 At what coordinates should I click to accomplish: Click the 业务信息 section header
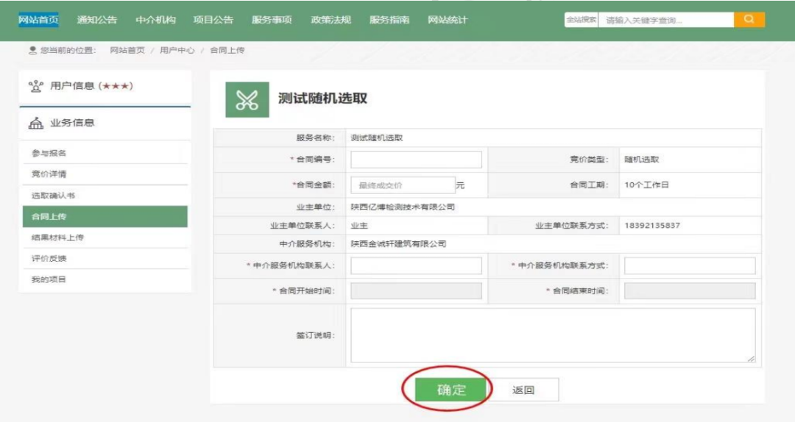coord(105,123)
